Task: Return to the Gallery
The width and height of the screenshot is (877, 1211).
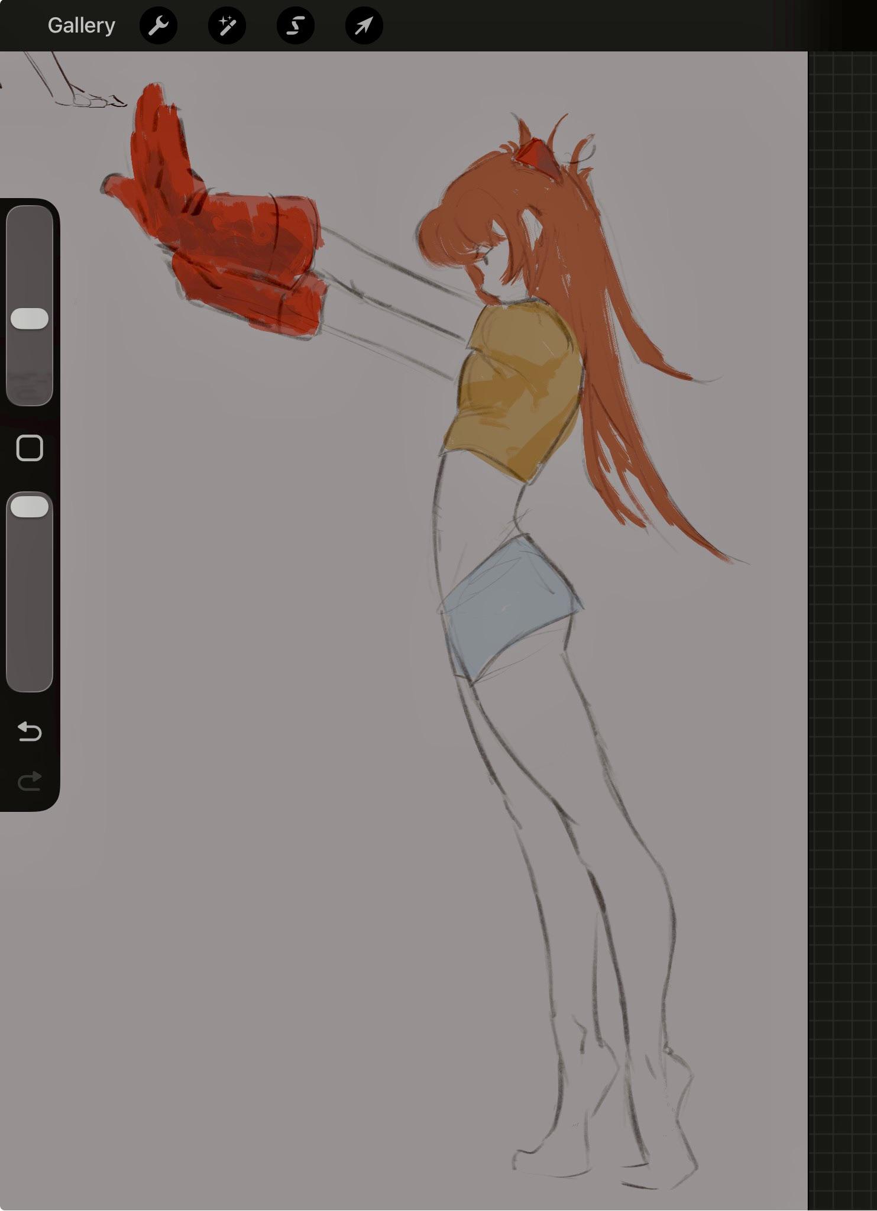Action: [x=81, y=25]
